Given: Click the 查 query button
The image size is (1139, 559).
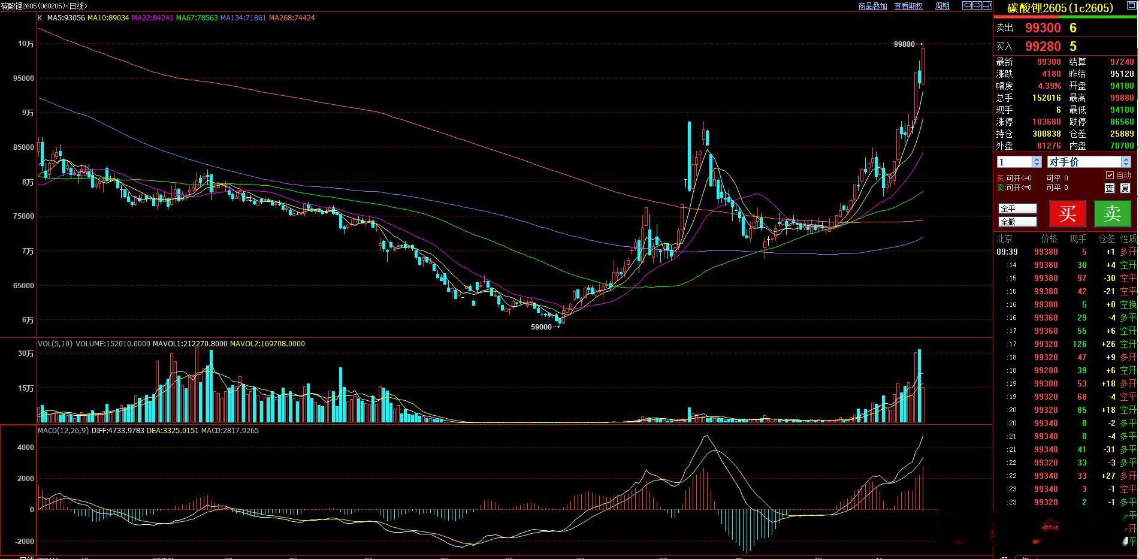Looking at the screenshot, I should [x=1110, y=188].
